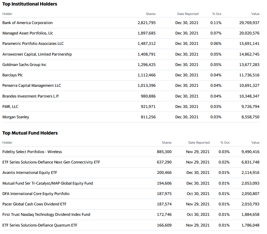Viewport: 267px width, 234px height.
Task: Select Brandes Investment Partners L.P.
Action: click(x=31, y=96)
